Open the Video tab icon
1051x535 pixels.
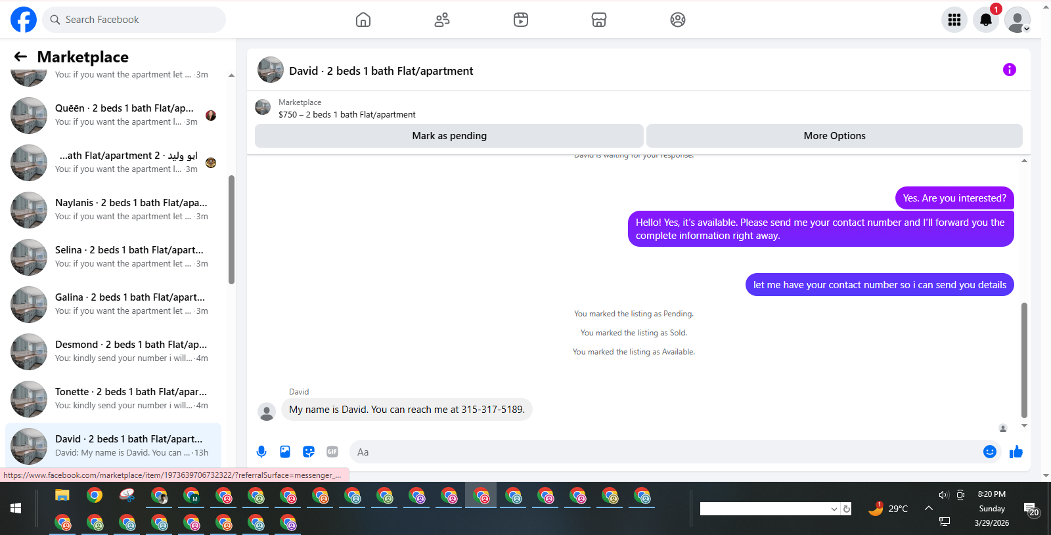(521, 20)
